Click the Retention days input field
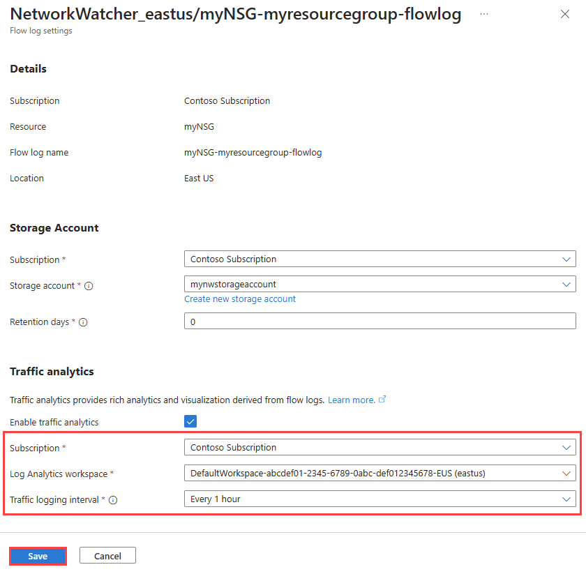This screenshot has width=586, height=574. pos(380,321)
